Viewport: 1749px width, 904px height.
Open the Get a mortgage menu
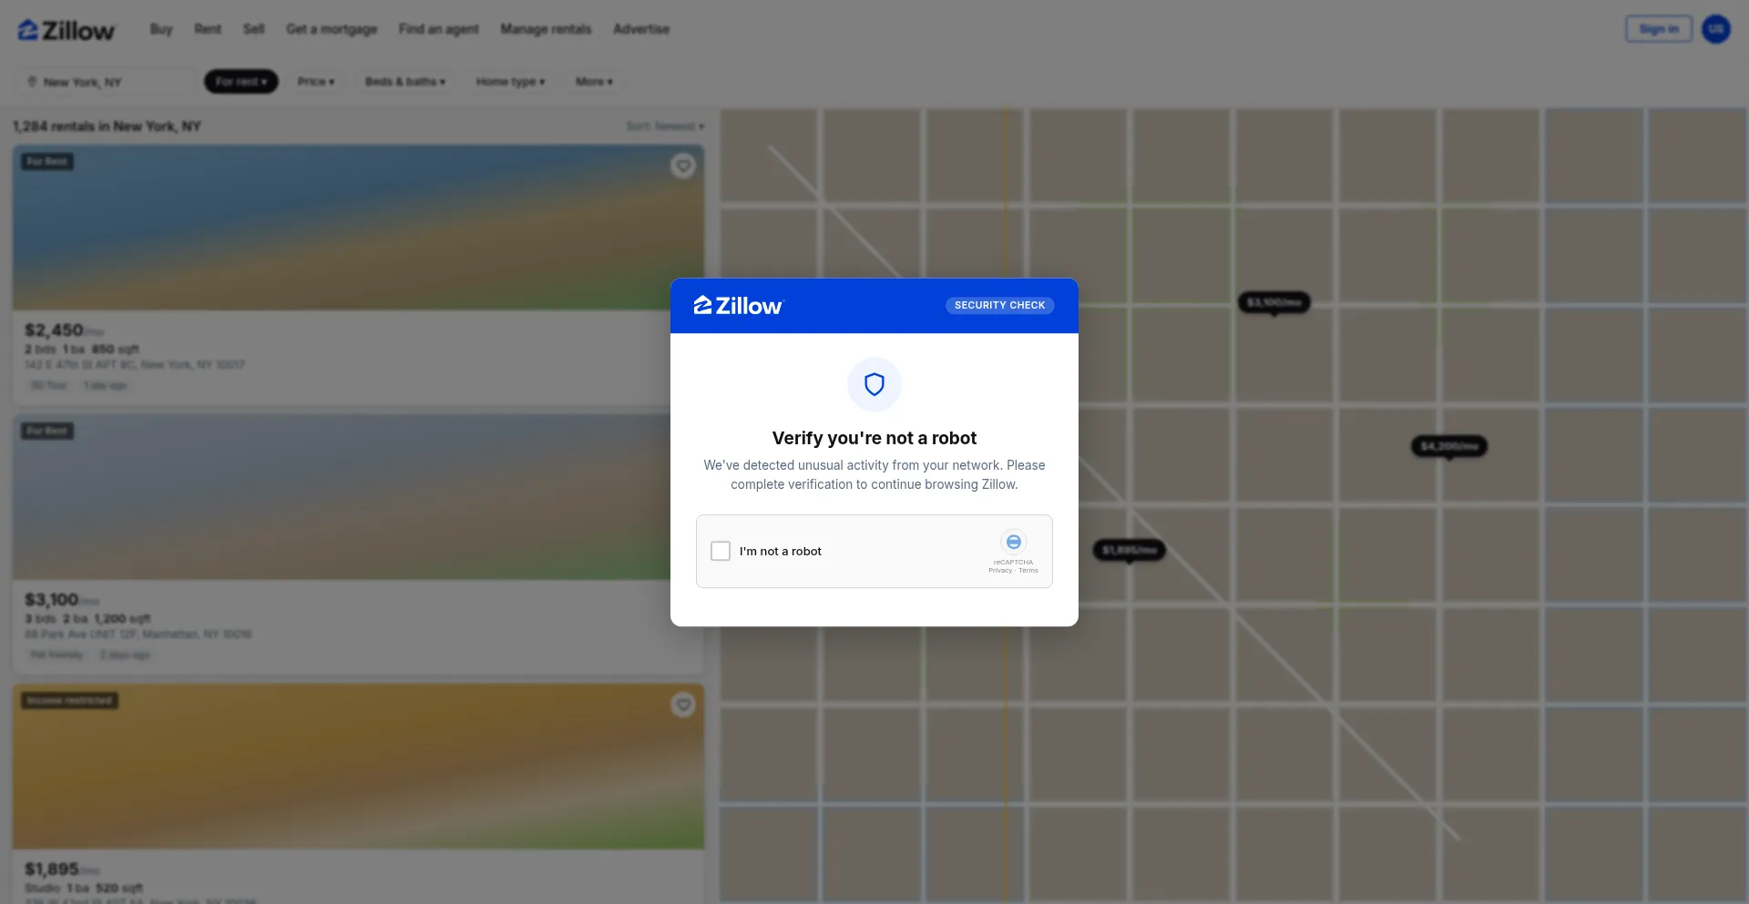pos(332,29)
